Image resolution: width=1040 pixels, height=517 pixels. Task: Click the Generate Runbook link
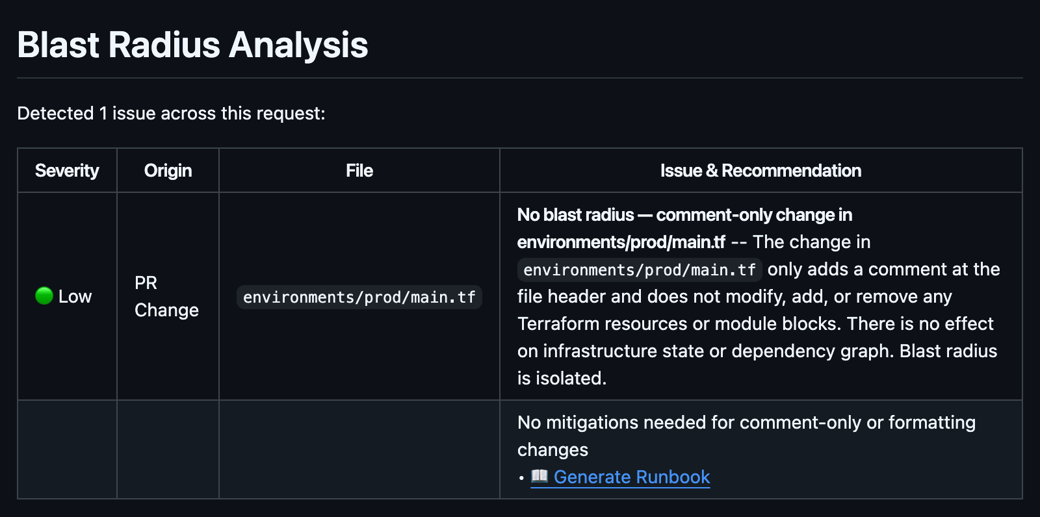(631, 477)
